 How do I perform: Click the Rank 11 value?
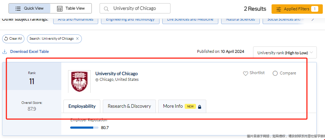click(32, 81)
